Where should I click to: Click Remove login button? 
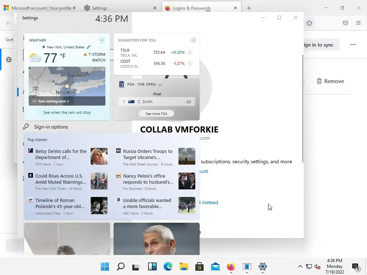click(x=330, y=81)
